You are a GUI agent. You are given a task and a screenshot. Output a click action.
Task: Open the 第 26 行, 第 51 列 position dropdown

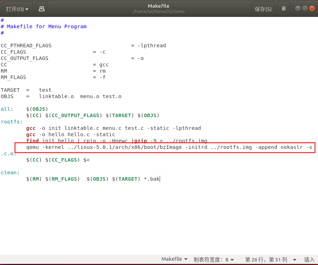point(271,259)
